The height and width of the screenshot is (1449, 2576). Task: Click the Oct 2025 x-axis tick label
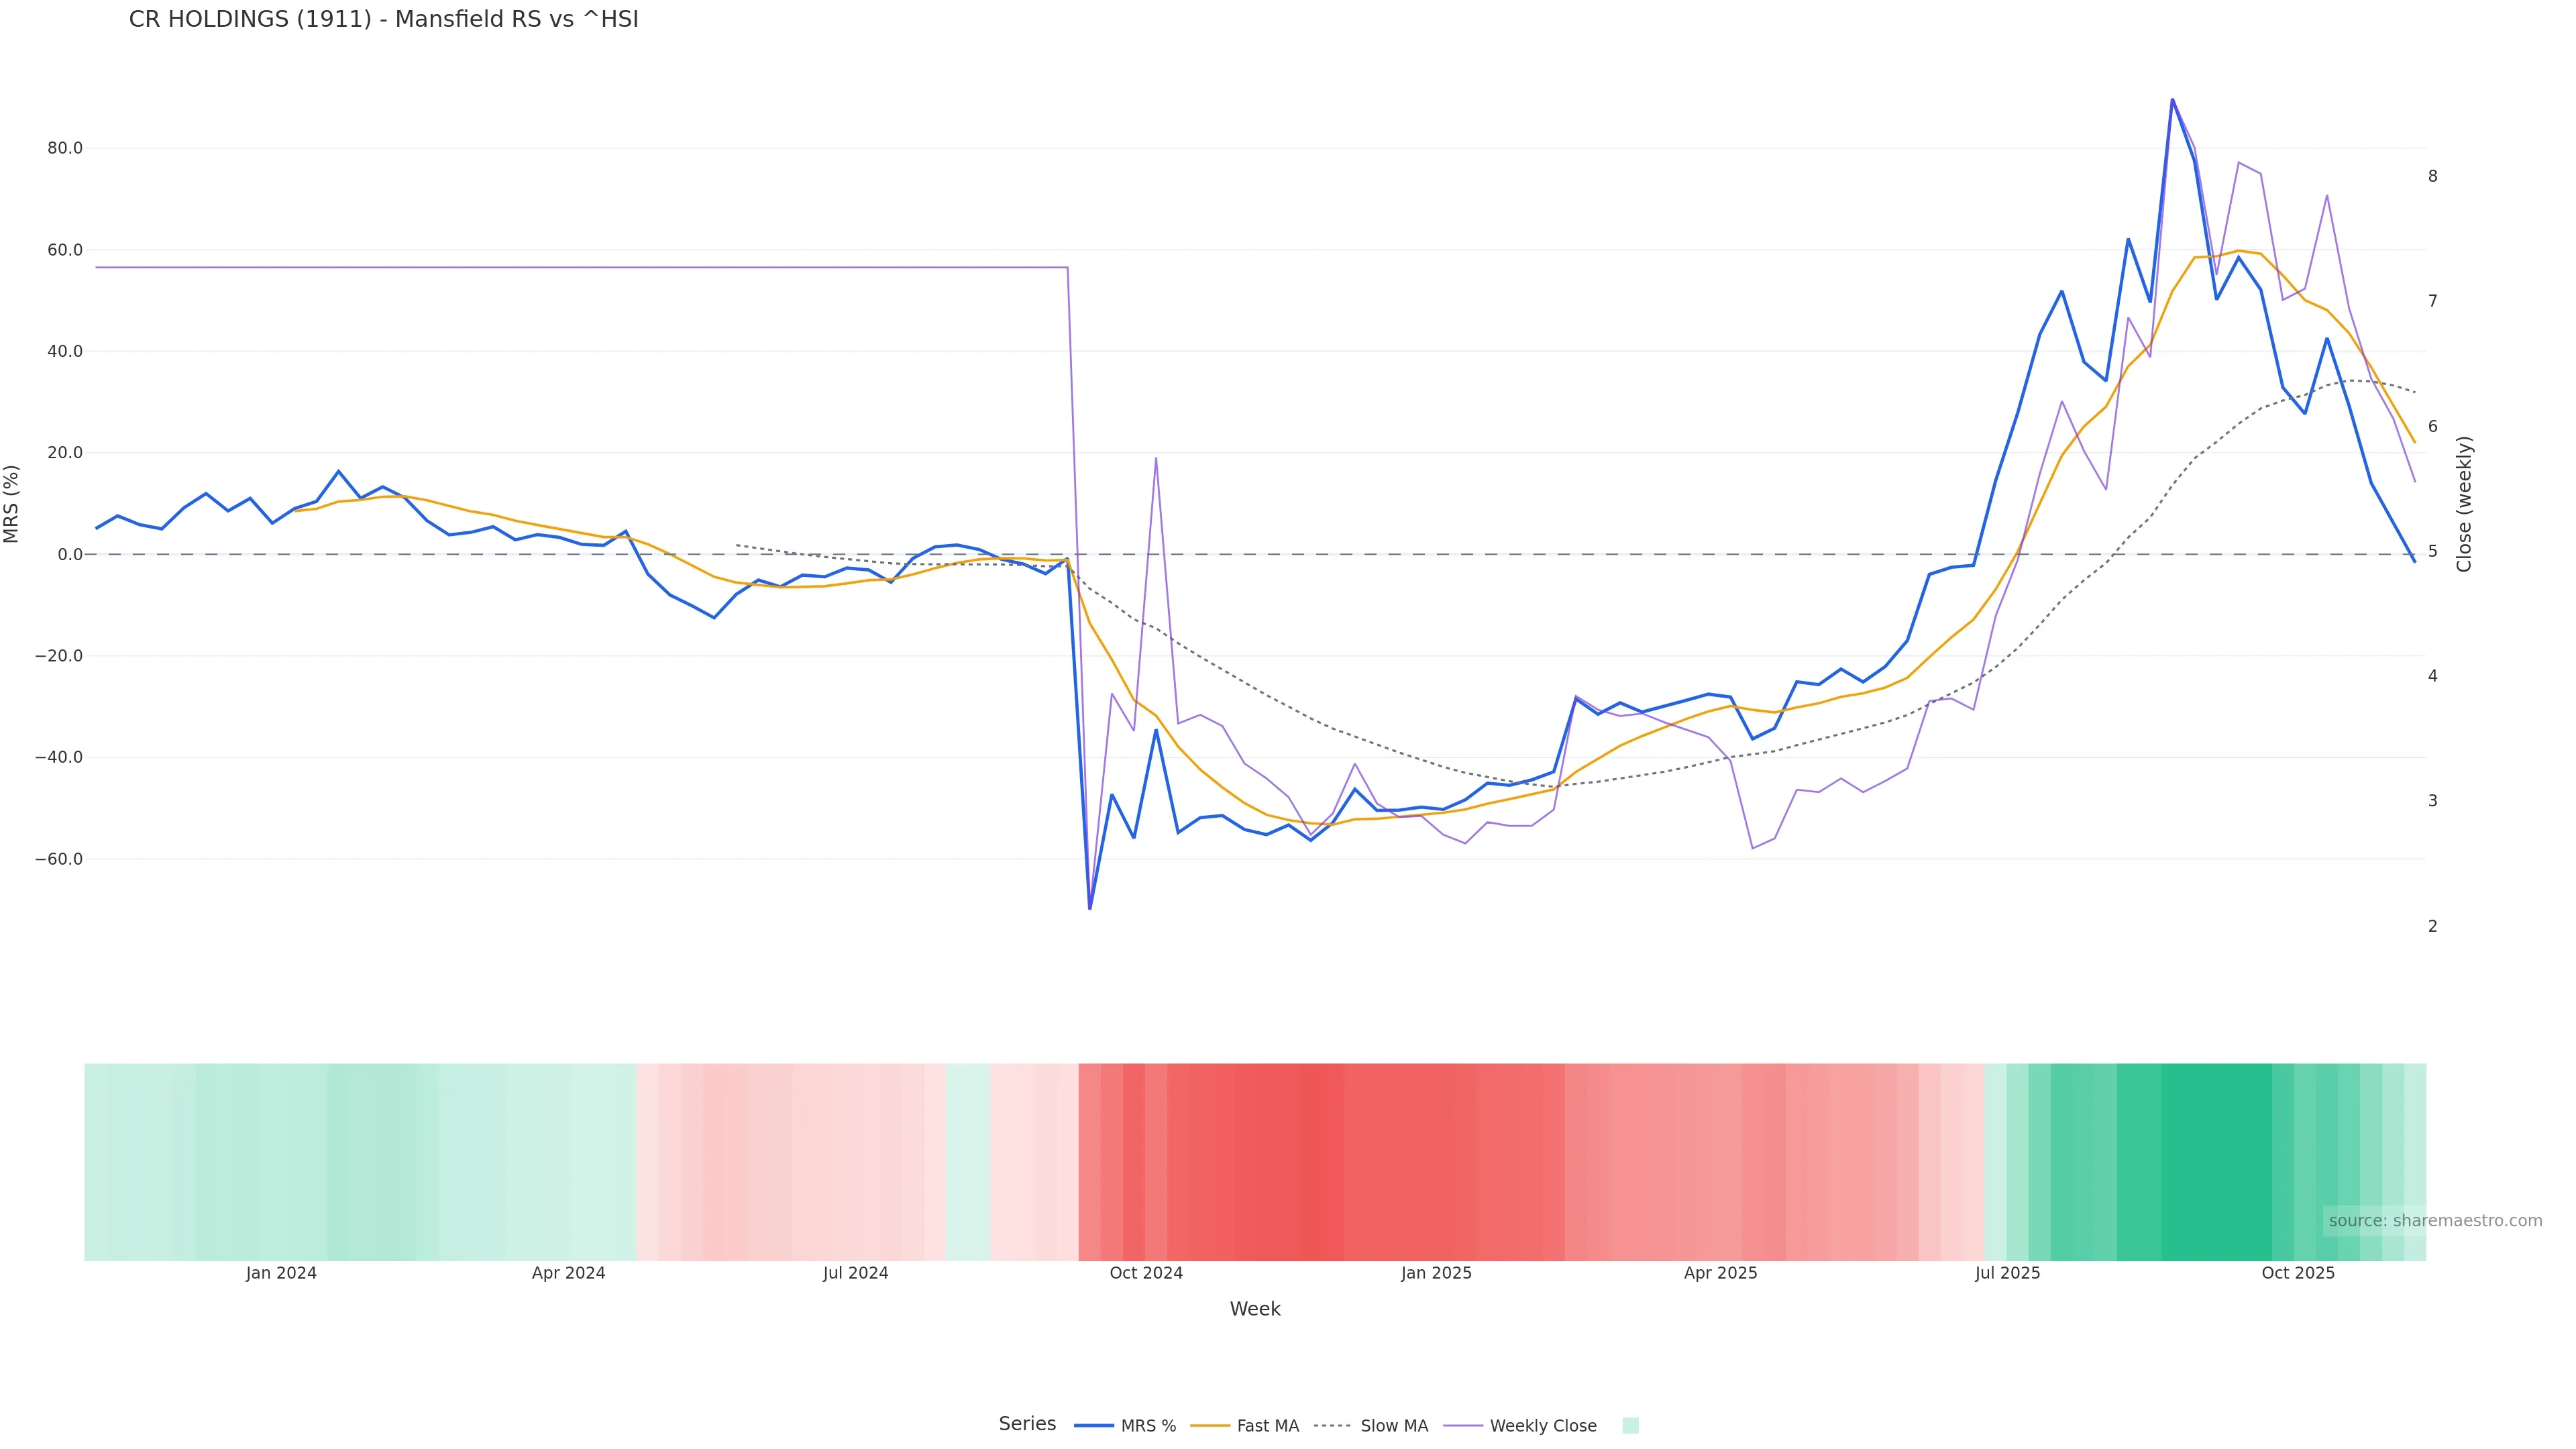(x=2298, y=1273)
